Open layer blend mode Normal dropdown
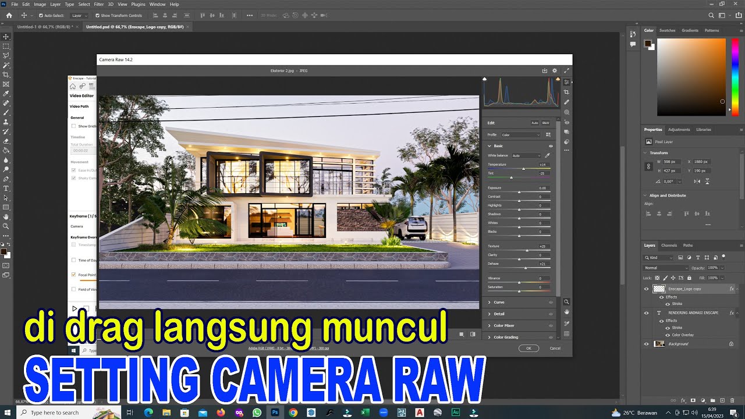Screen dimensions: 745x419 tap(666, 268)
